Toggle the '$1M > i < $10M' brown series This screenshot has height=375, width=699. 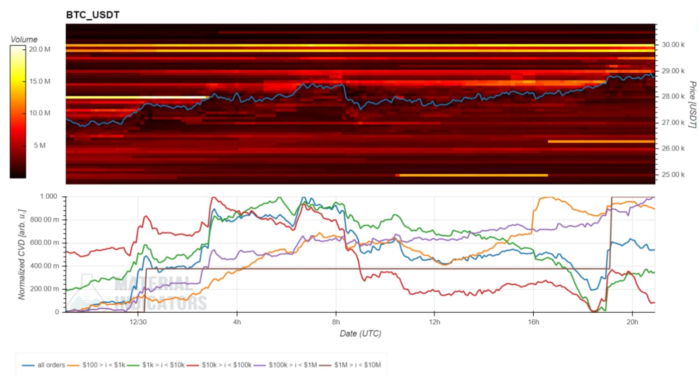tap(351, 365)
